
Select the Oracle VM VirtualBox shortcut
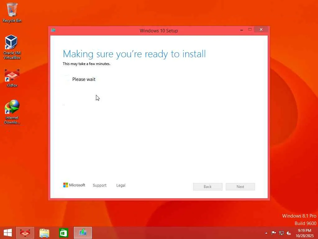12,47
